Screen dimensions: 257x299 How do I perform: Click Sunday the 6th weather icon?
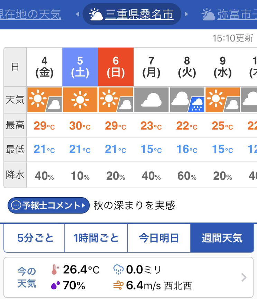tap(116, 100)
